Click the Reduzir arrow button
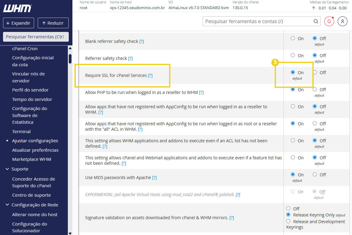This screenshot has height=235, width=352. pos(53,23)
